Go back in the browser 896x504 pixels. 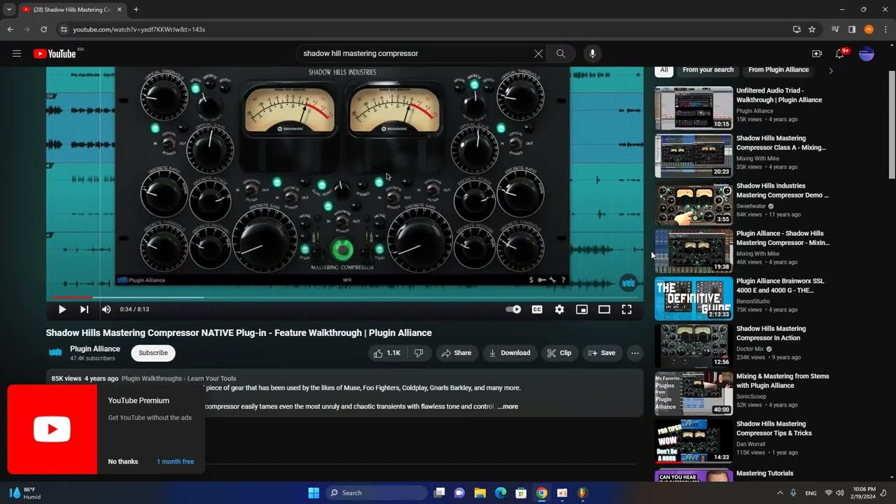click(10, 29)
